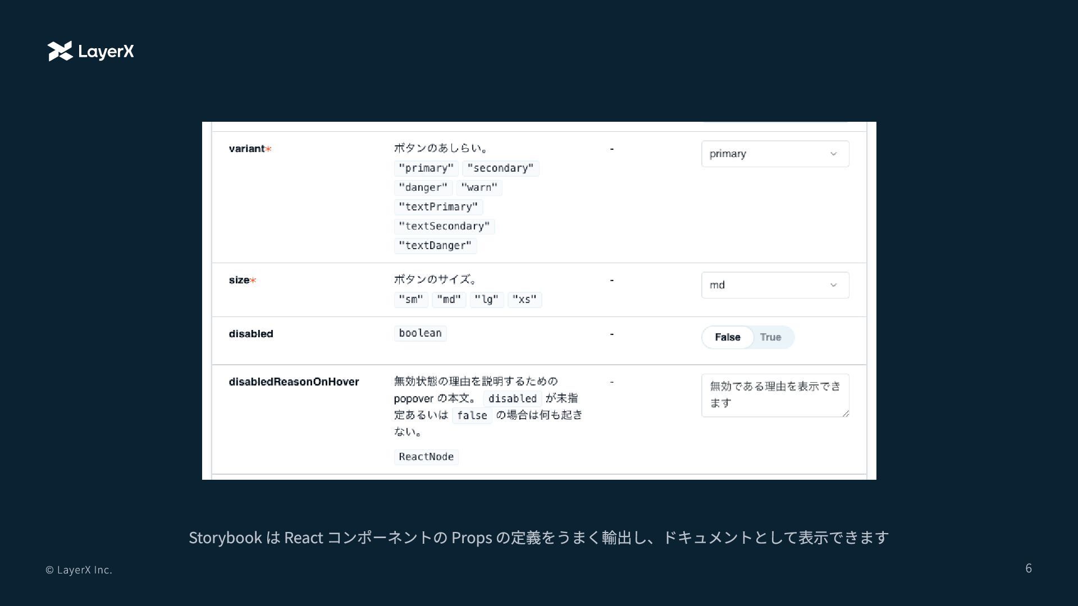Click the LayerX logo icon
Viewport: 1078px width, 606px height.
coord(60,51)
